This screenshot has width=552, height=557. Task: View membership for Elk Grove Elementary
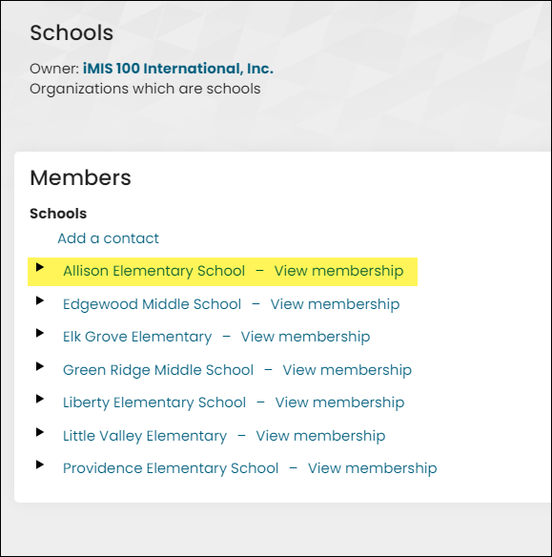coord(306,337)
